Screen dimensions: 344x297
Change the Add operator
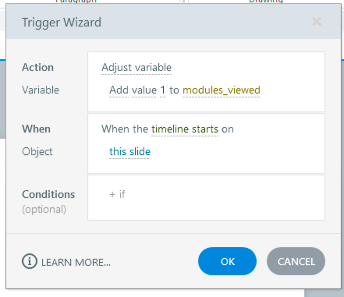[119, 90]
